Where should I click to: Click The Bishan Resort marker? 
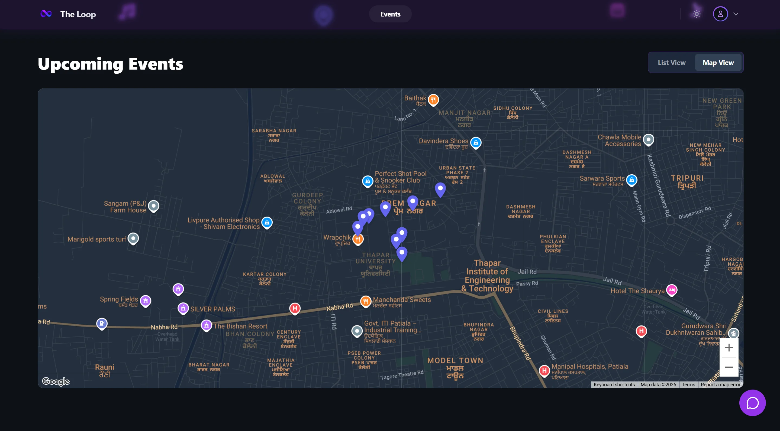coord(206,326)
